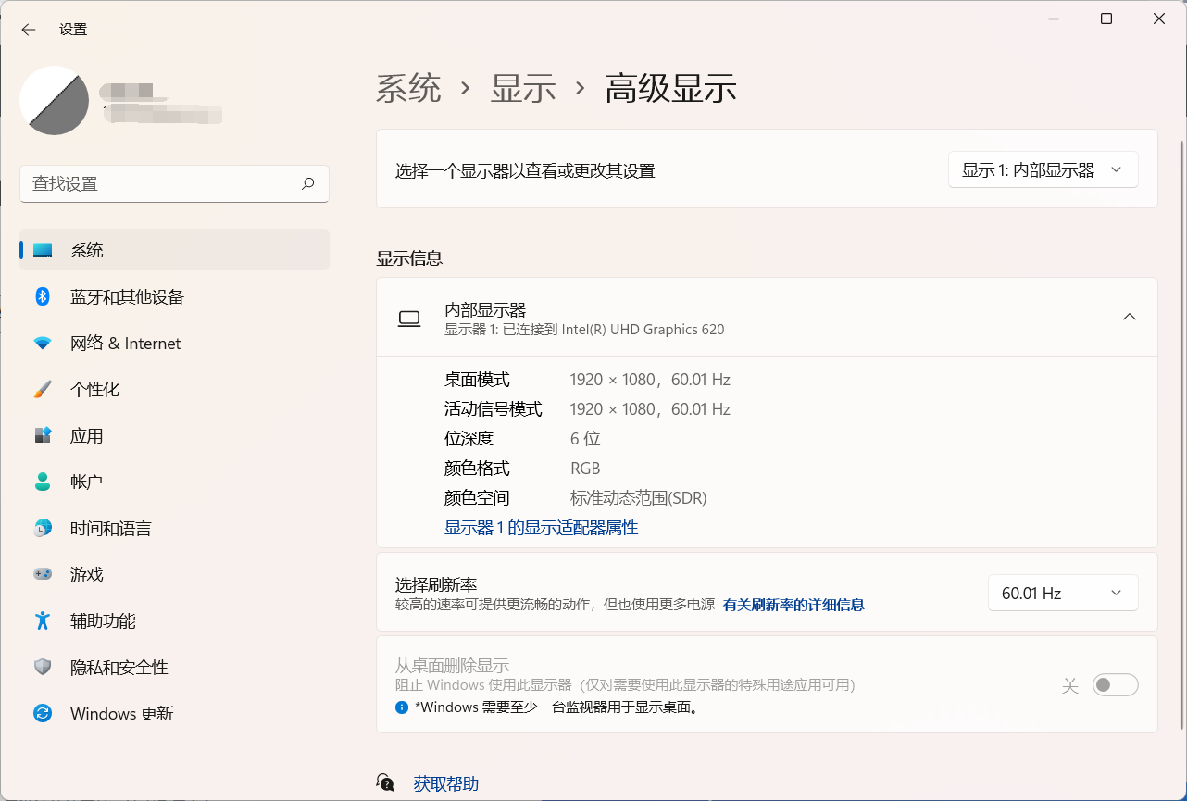Toggle the 从桌面删除显示 switch
Screen dimensions: 1187x801
[x=1115, y=685]
